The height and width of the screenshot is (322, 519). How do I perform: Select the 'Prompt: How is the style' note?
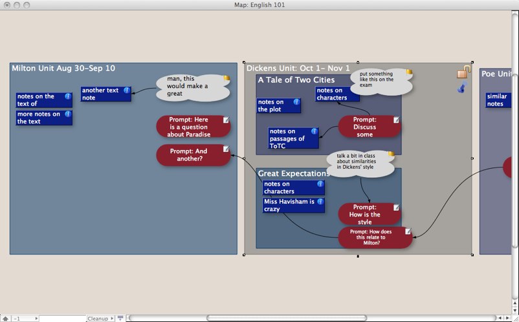coord(370,214)
